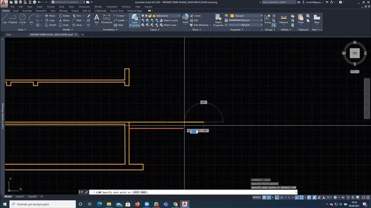Activate the Trim command

click(x=77, y=16)
